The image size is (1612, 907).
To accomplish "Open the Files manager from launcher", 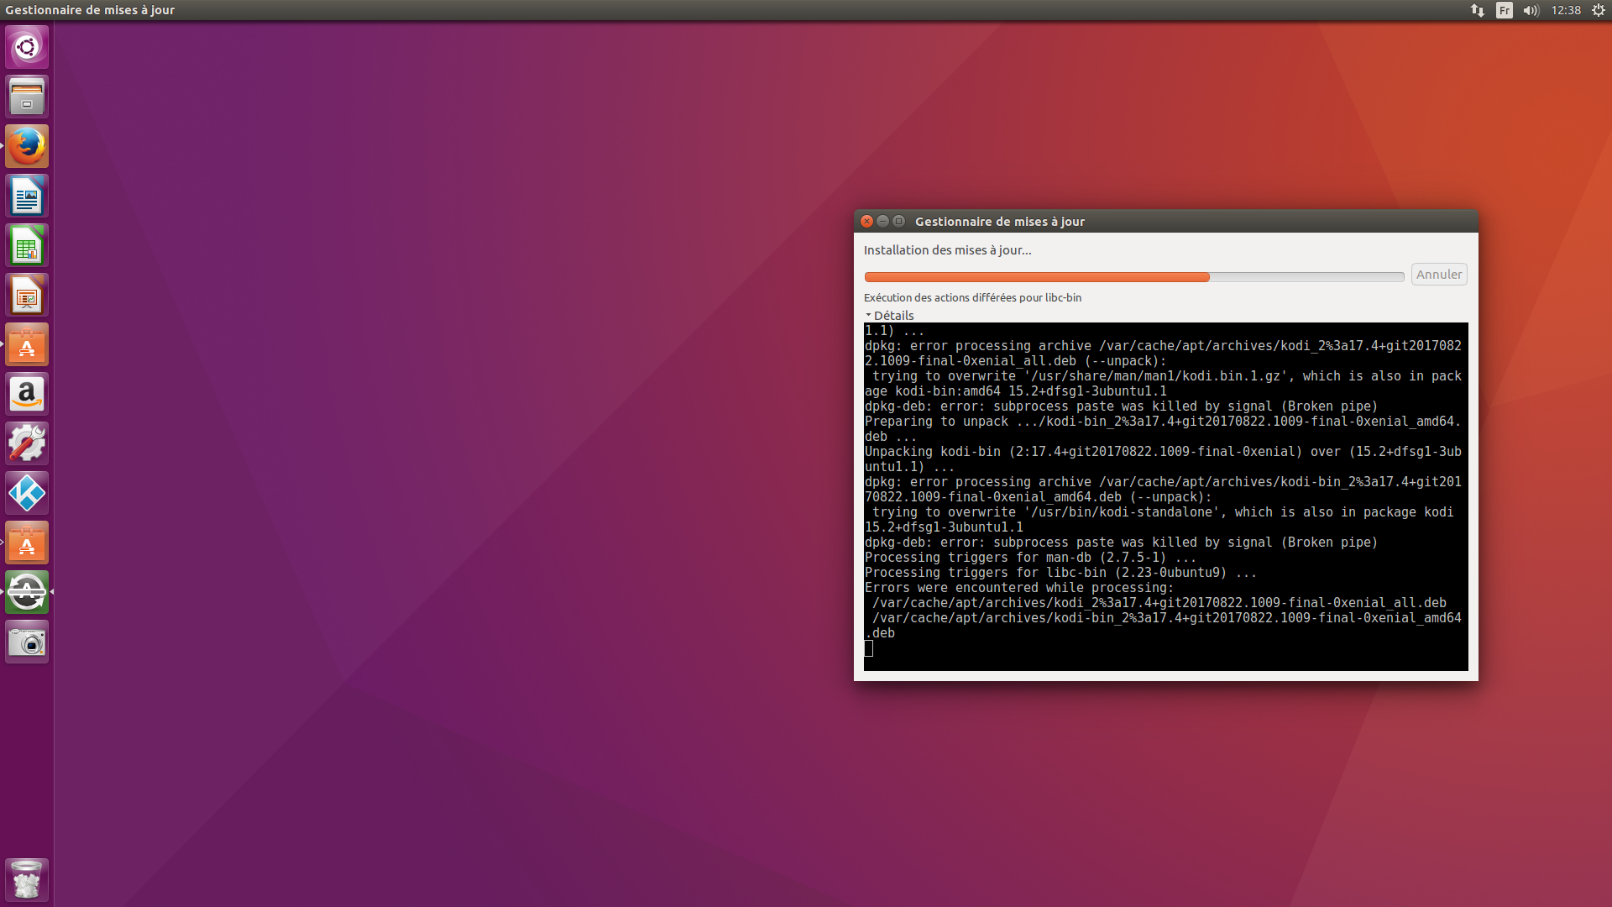I will pos(27,97).
